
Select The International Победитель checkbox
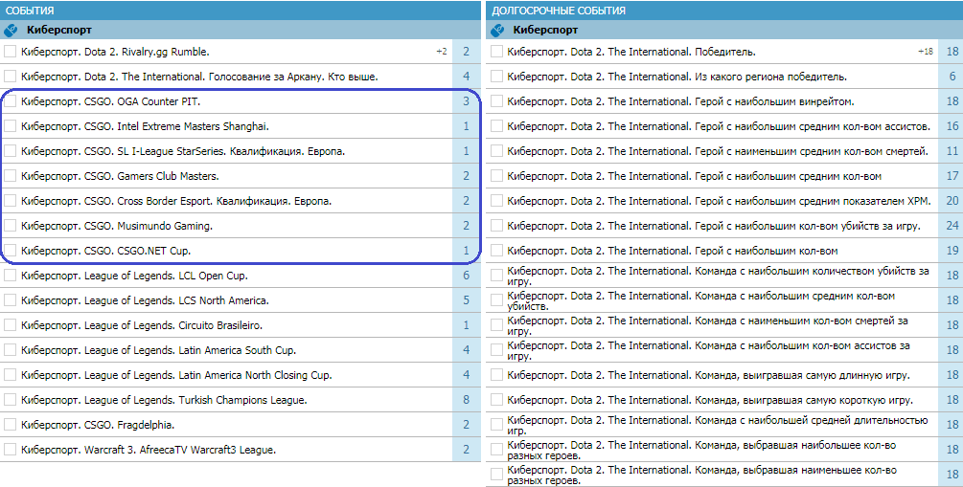pos(496,52)
